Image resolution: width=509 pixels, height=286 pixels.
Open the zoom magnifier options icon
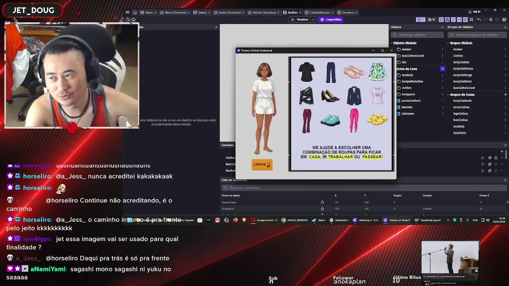pyautogui.click(x=491, y=19)
